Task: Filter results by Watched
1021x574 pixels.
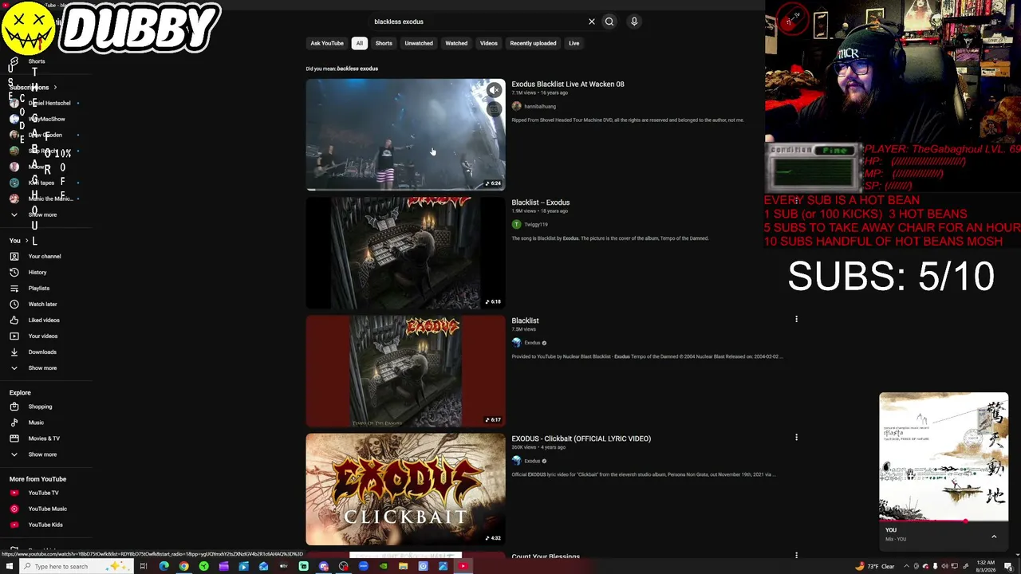Action: 456,43
